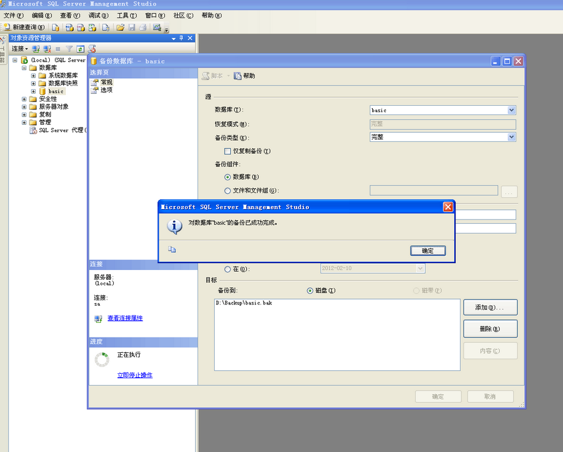Viewport: 563px width, 452px height.
Task: Click the filter funnel icon in Object Explorer
Action: click(x=69, y=49)
